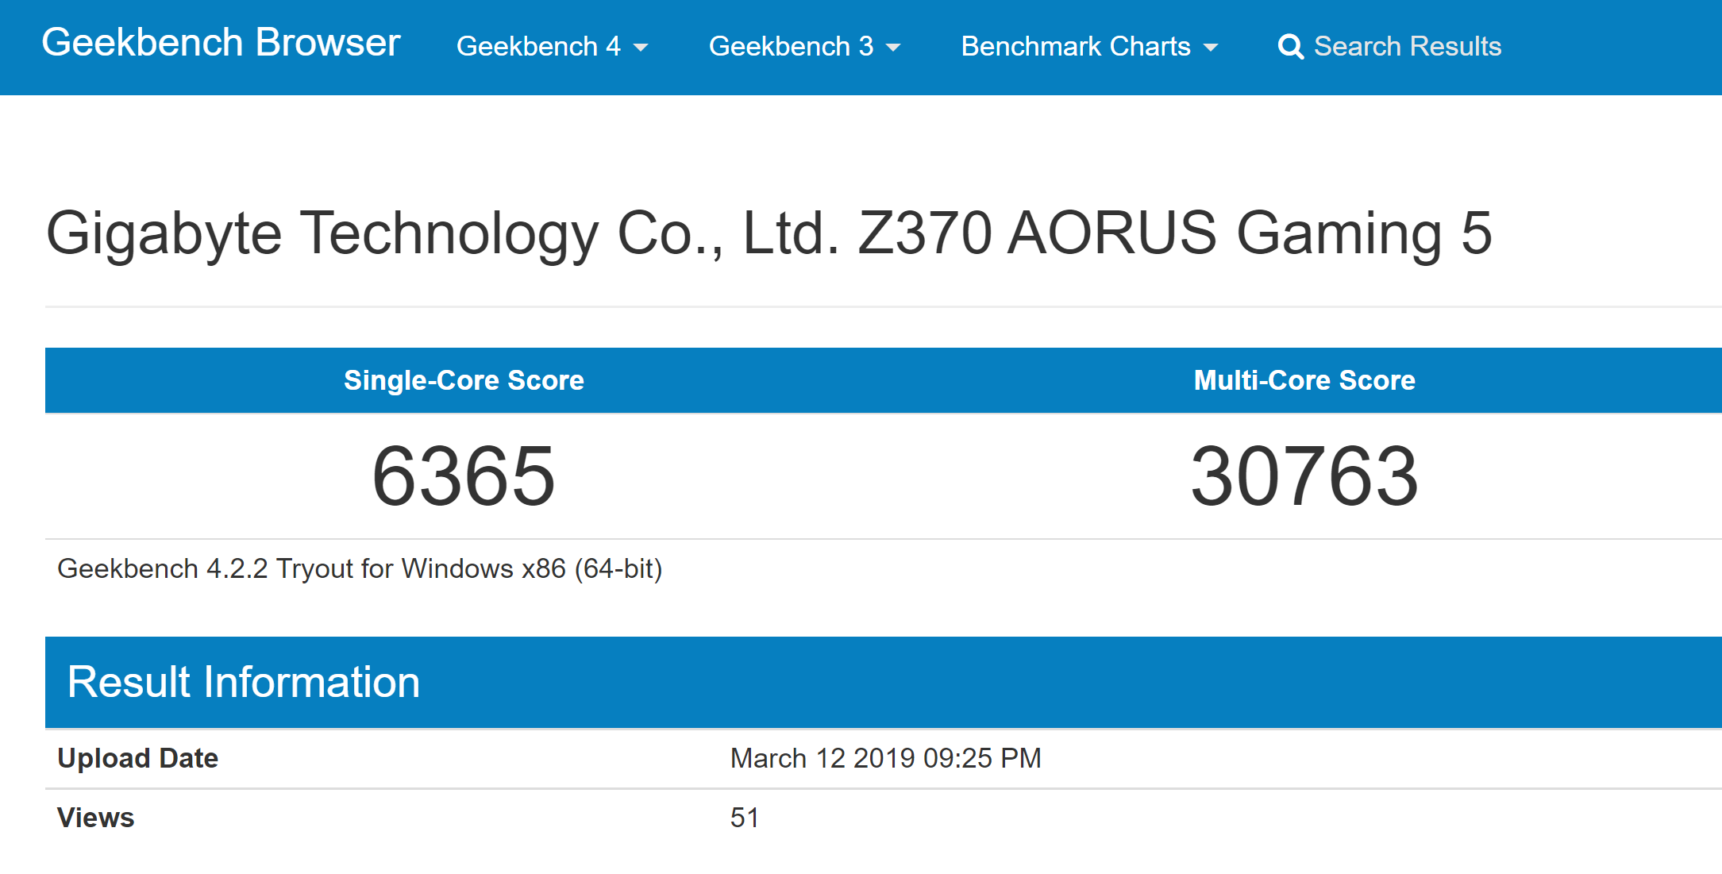1722x874 pixels.
Task: Click the Single-Core Score header
Action: tap(464, 380)
